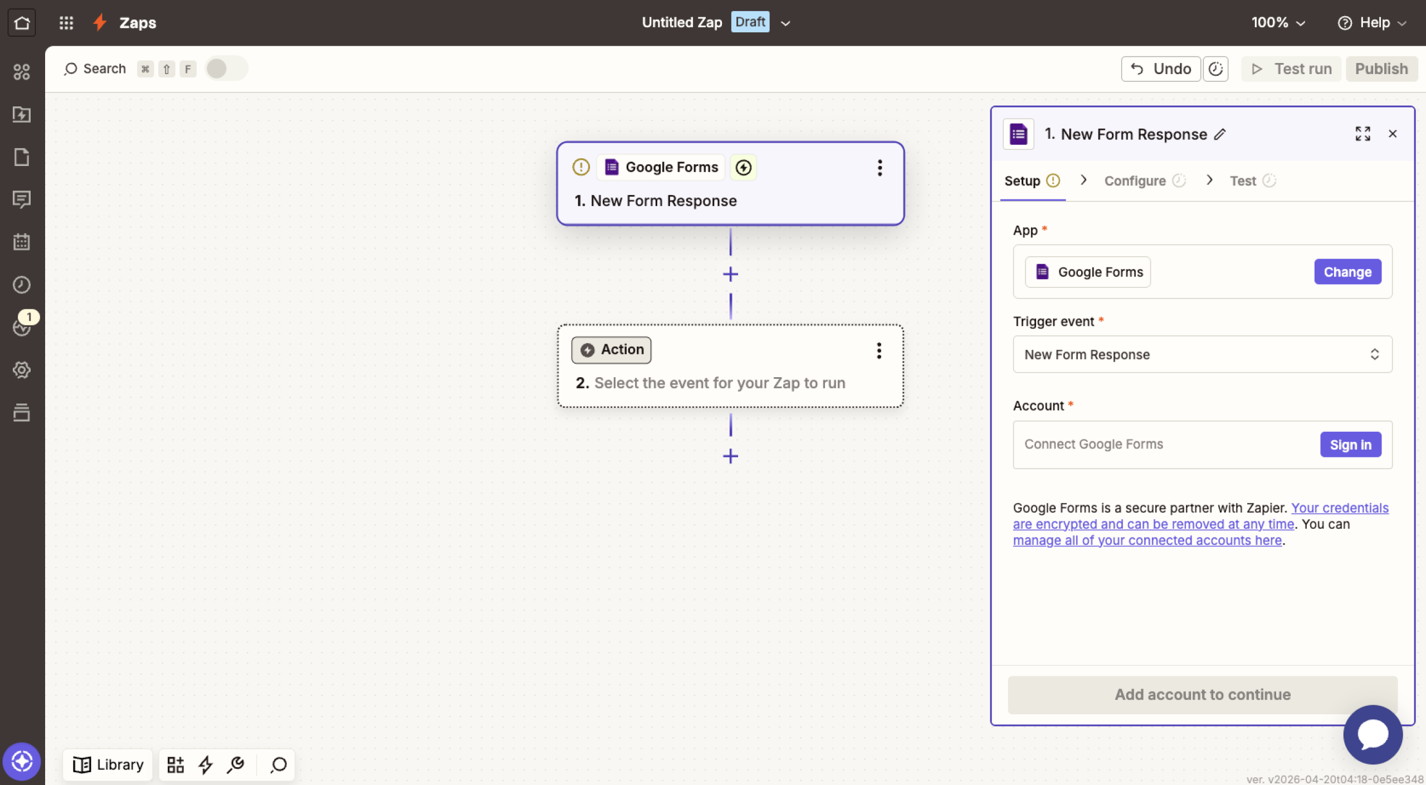The image size is (1426, 785).
Task: Open the add-step icon next to Library
Action: [x=175, y=764]
